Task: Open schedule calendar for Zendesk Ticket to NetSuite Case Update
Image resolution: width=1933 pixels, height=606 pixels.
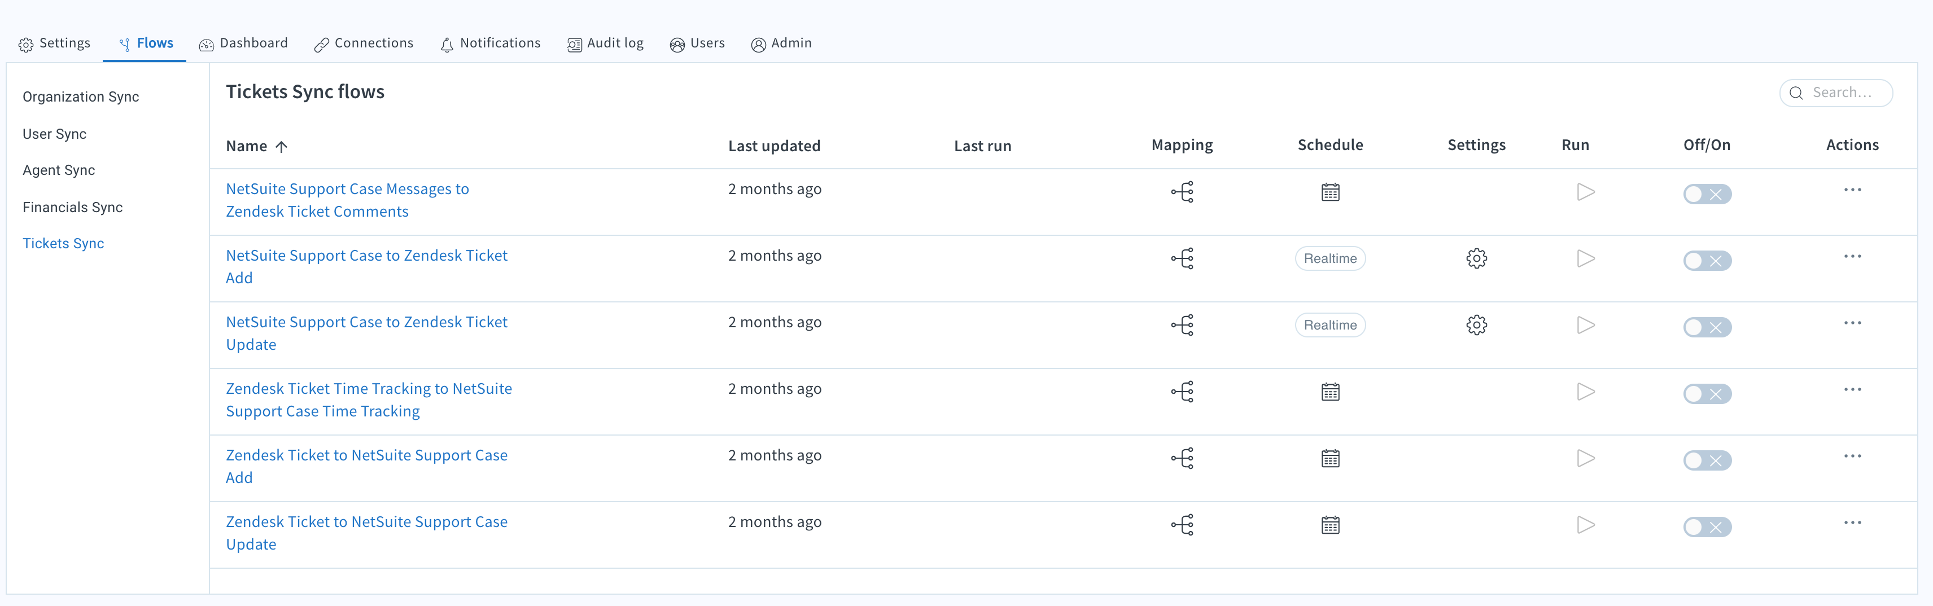Action: (x=1330, y=525)
